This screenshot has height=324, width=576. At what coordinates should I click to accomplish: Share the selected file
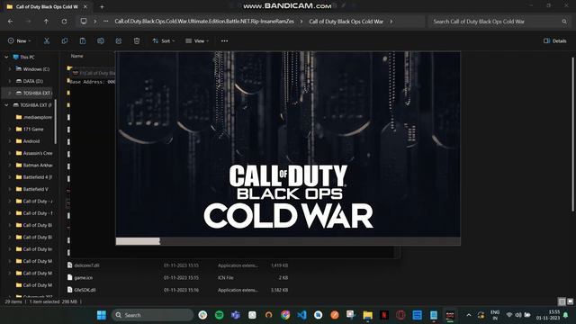(x=119, y=40)
